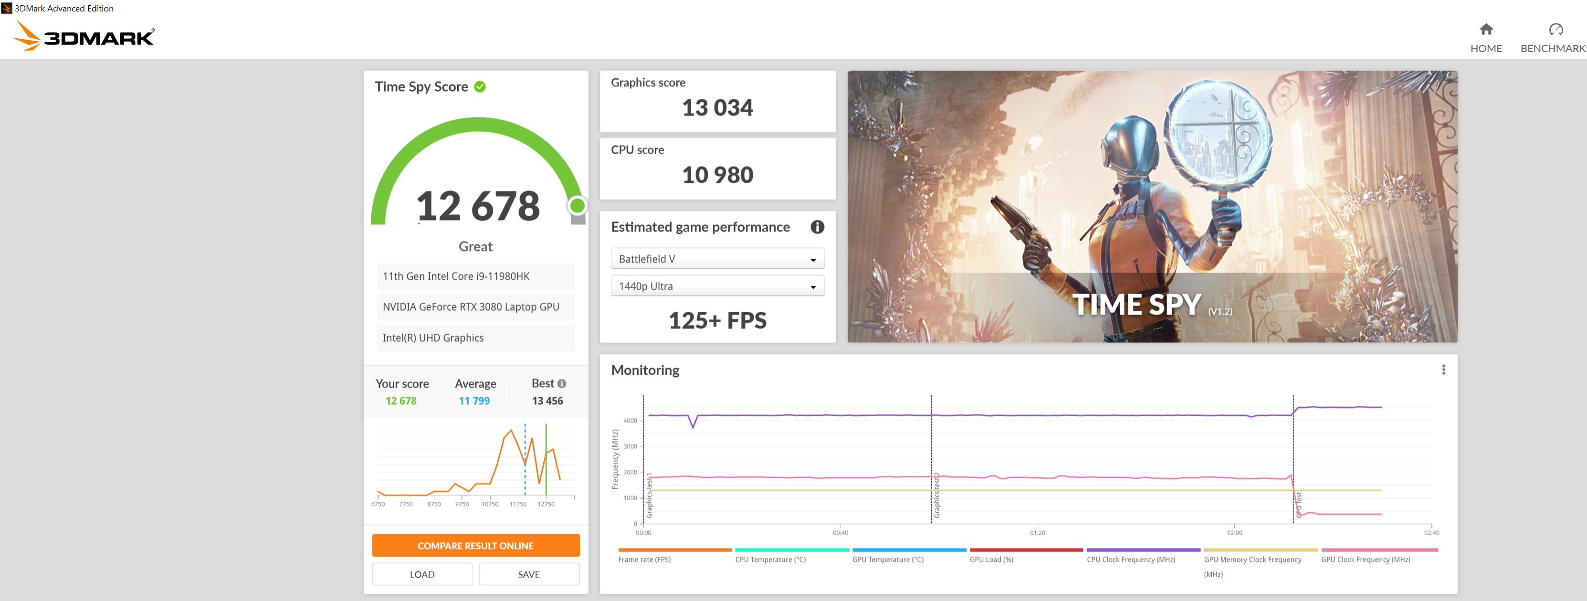1587x601 pixels.
Task: Click the 125+ FPS estimate
Action: [x=717, y=320]
